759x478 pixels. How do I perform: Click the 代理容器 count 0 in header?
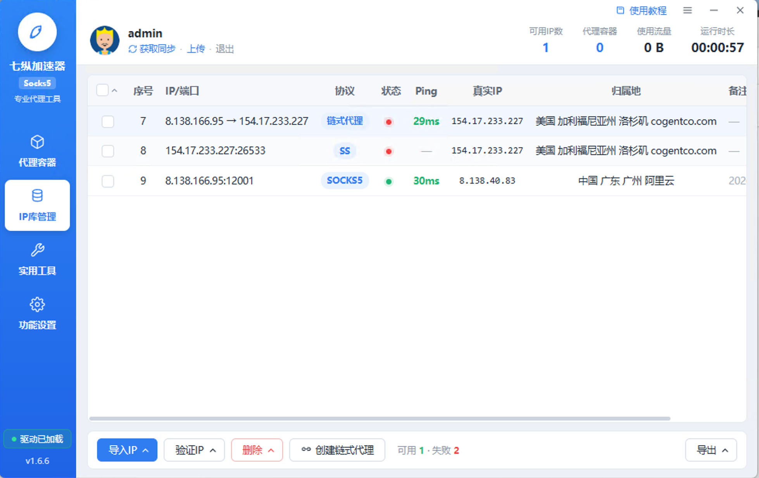[x=600, y=48]
